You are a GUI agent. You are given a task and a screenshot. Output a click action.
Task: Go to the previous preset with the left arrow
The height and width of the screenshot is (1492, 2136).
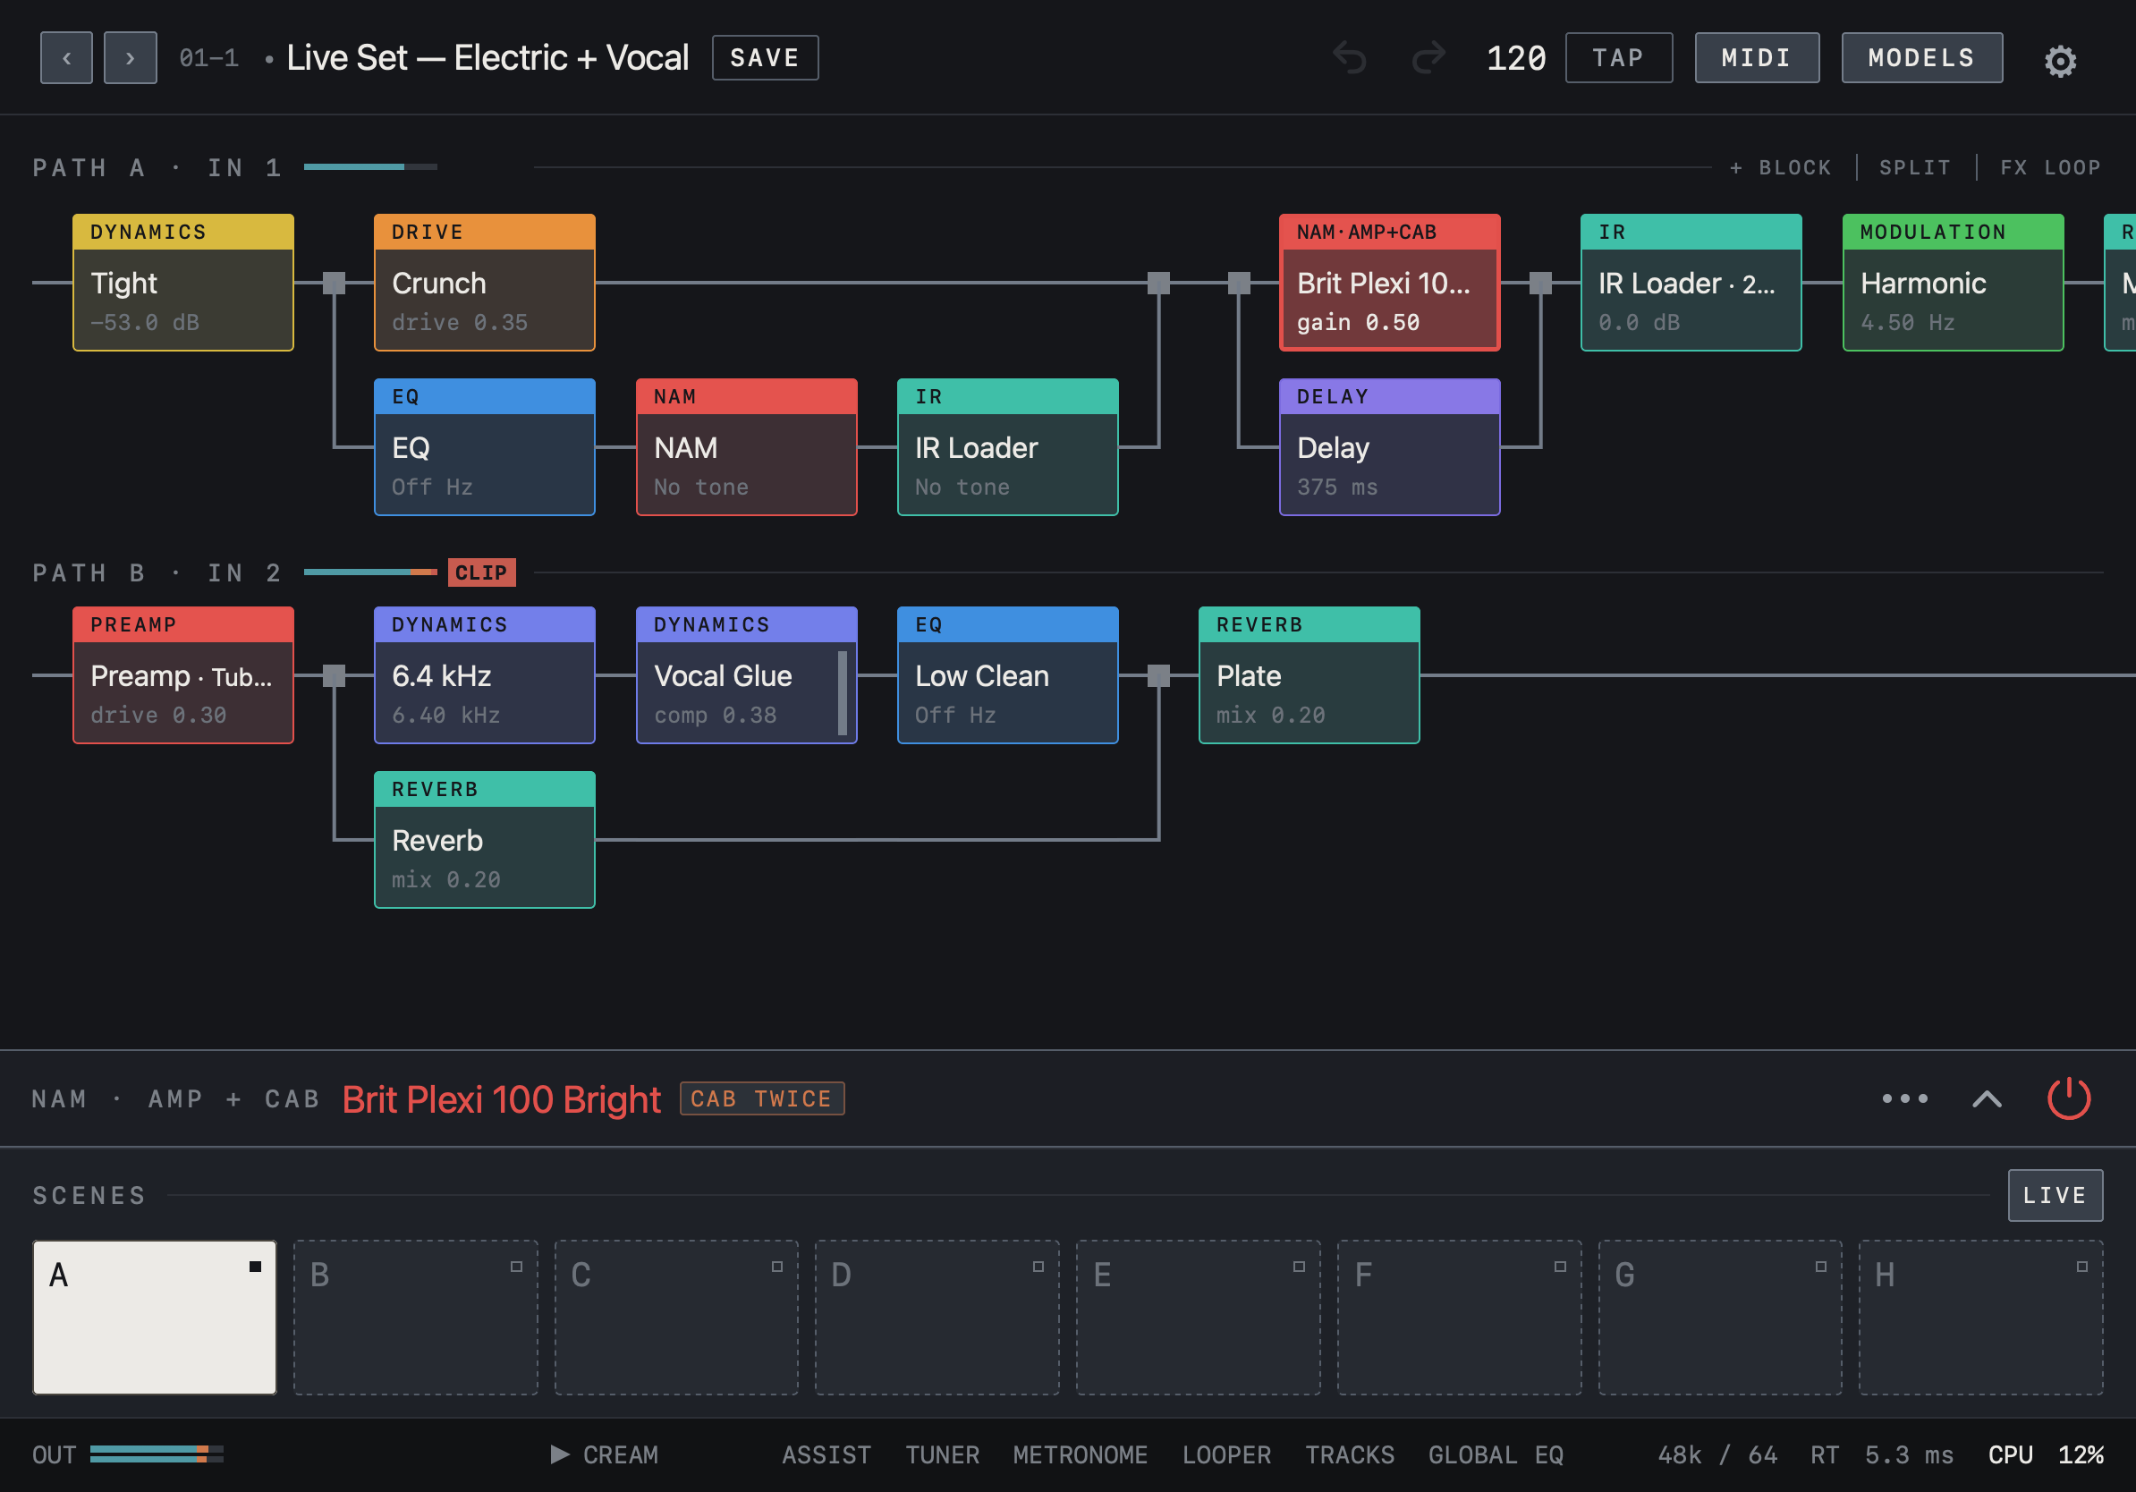66,57
